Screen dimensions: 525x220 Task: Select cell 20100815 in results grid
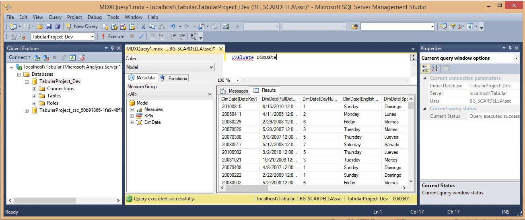pos(239,107)
